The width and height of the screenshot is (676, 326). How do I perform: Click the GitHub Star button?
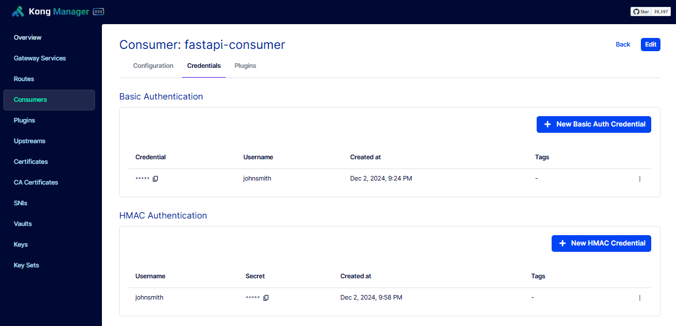click(x=641, y=11)
